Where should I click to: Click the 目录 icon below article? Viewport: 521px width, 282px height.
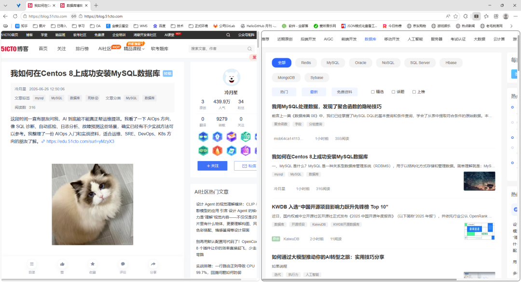[31, 264]
